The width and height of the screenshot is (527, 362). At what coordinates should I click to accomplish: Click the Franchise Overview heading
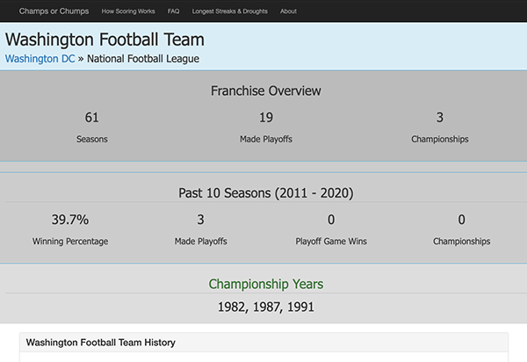[266, 90]
